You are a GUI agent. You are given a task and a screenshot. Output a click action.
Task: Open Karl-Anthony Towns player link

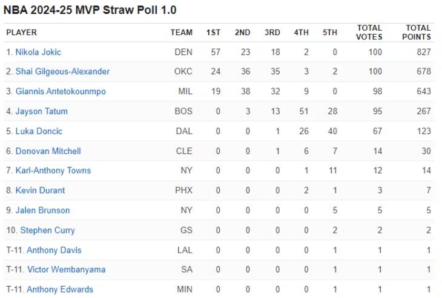(53, 170)
